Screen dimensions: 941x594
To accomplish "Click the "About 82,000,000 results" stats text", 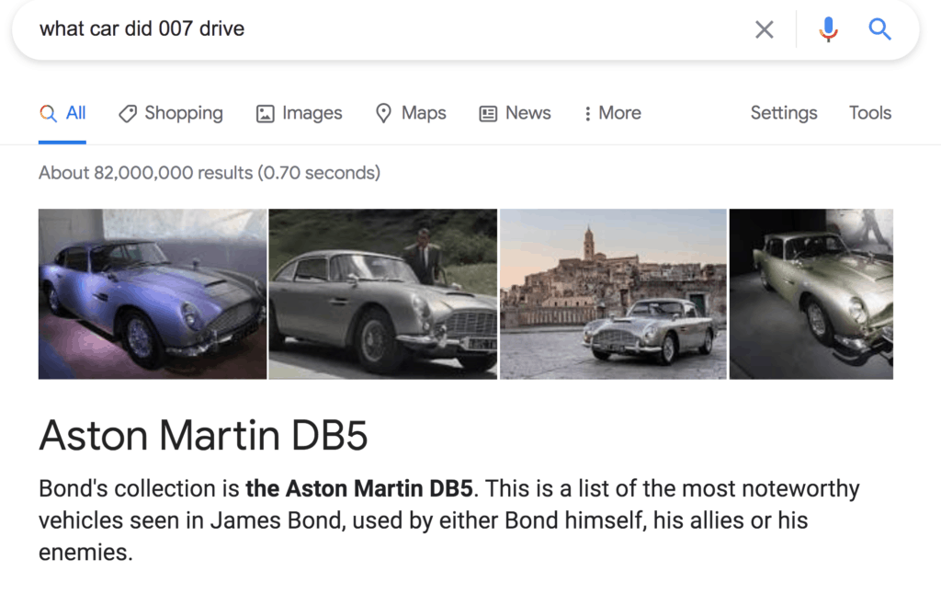I will click(x=210, y=172).
